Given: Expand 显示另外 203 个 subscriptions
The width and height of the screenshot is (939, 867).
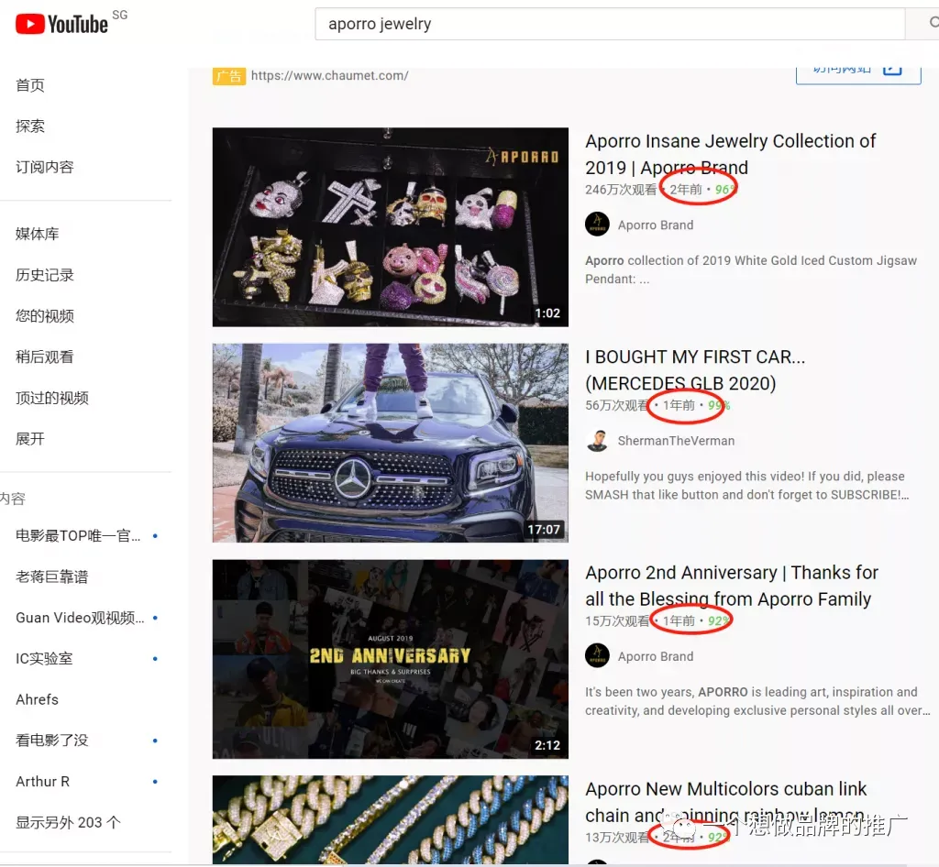Looking at the screenshot, I should (x=68, y=823).
